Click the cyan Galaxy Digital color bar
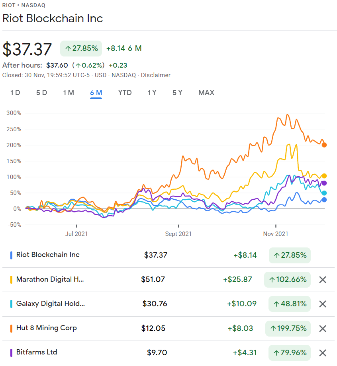Screen dimensions: 337x366 coord(11,304)
